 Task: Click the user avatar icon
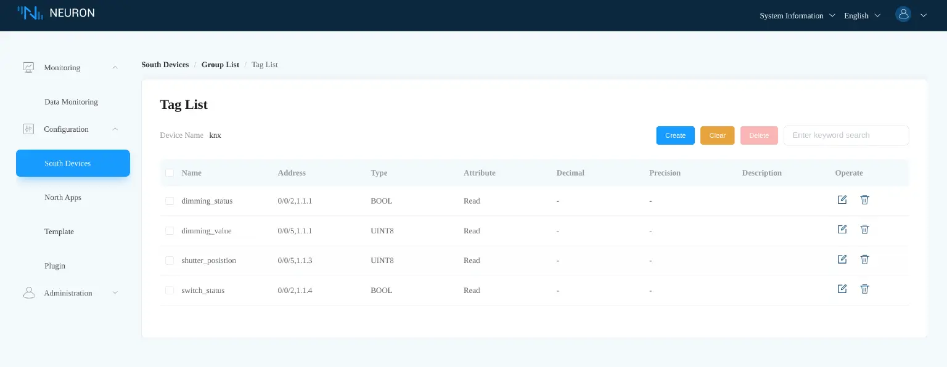(x=903, y=15)
